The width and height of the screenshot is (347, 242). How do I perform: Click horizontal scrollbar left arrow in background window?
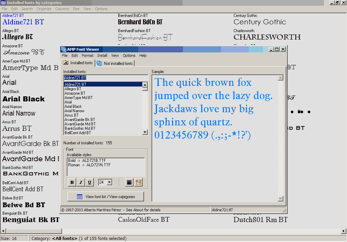3,231
